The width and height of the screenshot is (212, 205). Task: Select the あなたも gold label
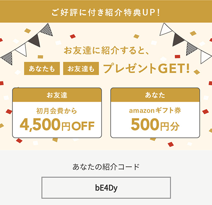42,68
